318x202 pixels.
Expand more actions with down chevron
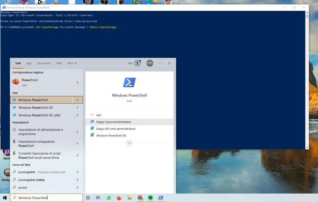click(x=130, y=143)
